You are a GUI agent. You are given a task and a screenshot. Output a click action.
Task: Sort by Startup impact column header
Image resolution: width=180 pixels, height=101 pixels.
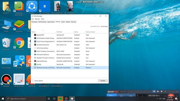click(91, 32)
